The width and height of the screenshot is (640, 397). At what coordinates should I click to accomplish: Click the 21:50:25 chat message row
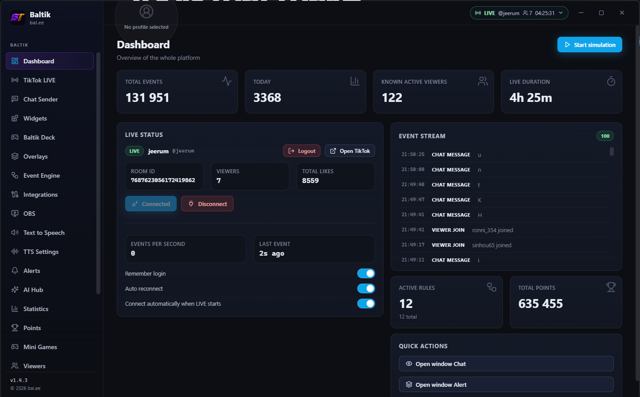click(x=505, y=155)
